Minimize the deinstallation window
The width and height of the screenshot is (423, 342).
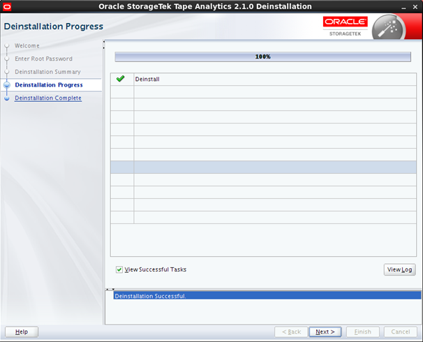403,8
